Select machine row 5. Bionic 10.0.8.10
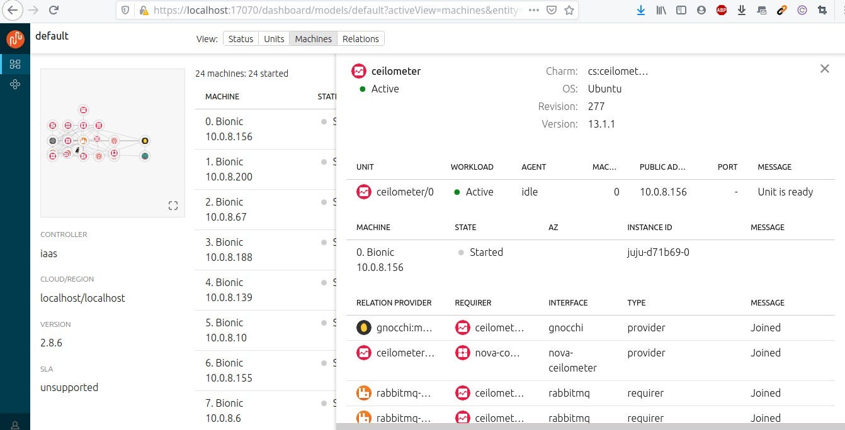 coord(265,330)
